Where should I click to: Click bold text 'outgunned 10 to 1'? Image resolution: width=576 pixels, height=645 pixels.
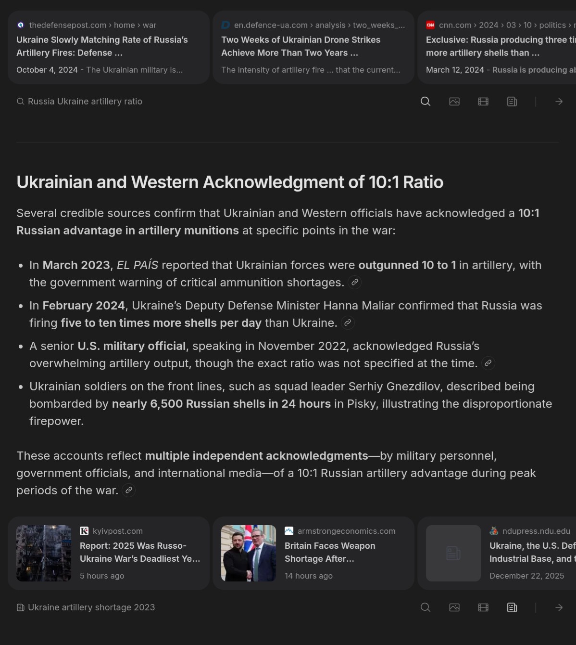[407, 265]
